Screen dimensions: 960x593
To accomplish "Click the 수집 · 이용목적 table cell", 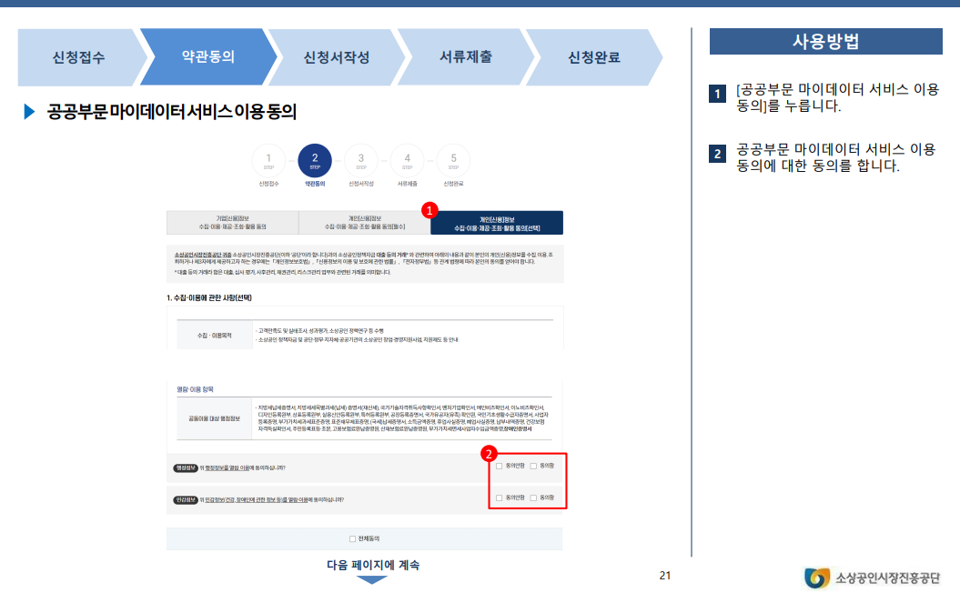I will [x=214, y=336].
